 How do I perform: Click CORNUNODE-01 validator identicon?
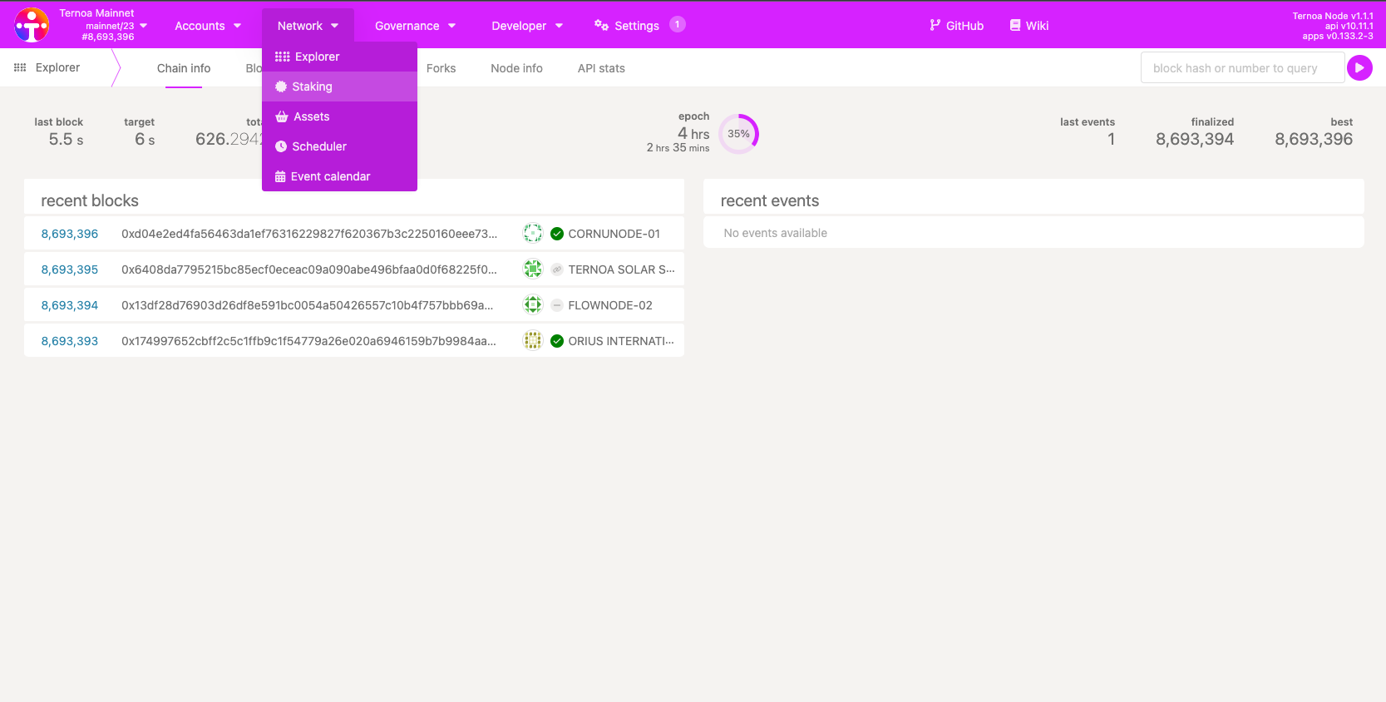coord(533,234)
